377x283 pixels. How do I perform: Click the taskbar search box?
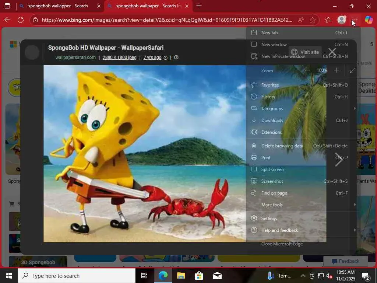pos(77,276)
